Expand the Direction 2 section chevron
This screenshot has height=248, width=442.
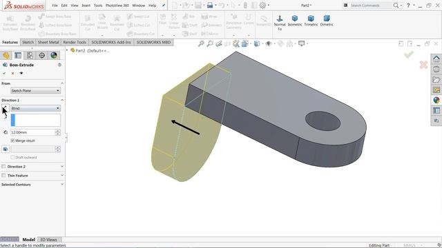pos(62,167)
